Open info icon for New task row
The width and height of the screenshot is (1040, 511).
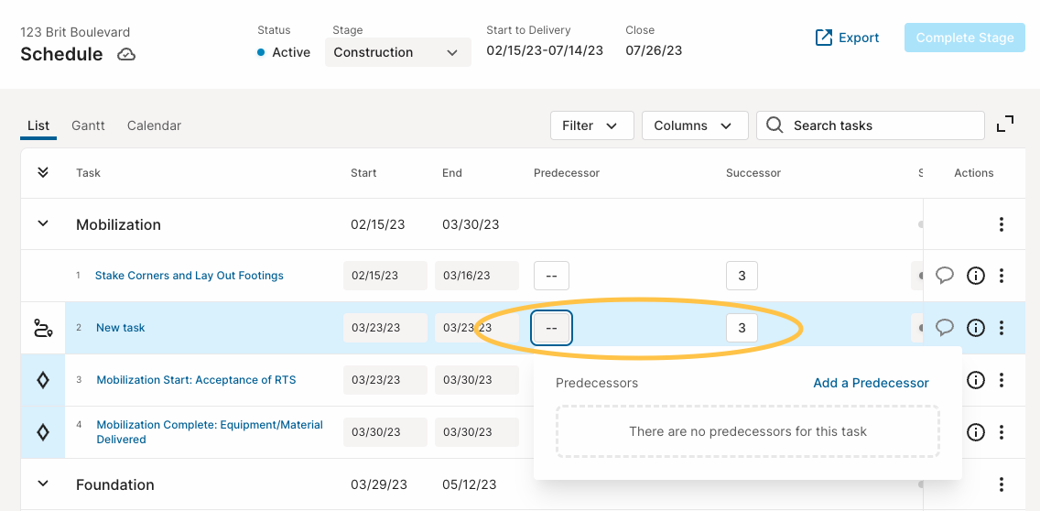[975, 327]
